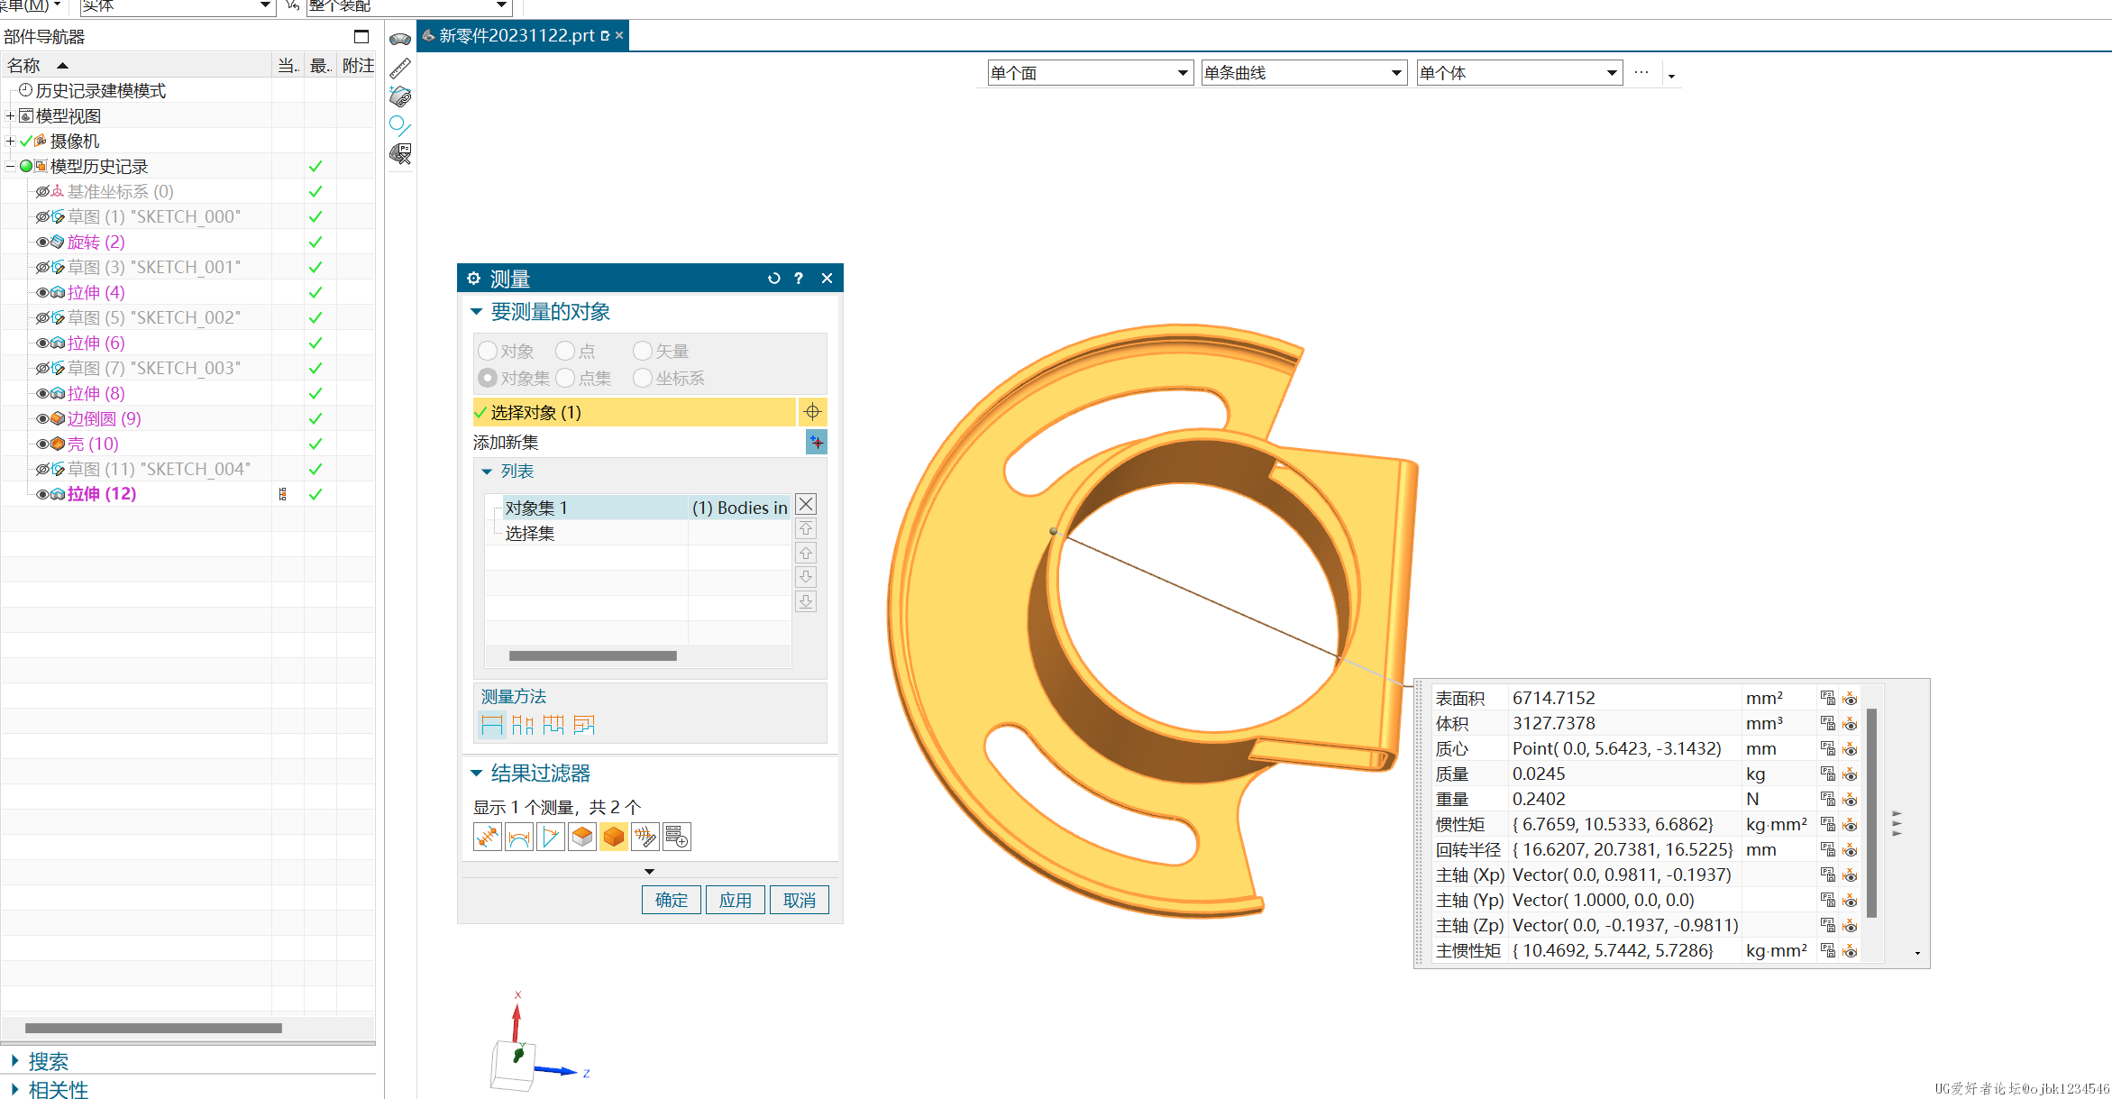This screenshot has height=1099, width=2112.
Task: Toggle visibility of 壳 (10) feature
Action: point(42,444)
